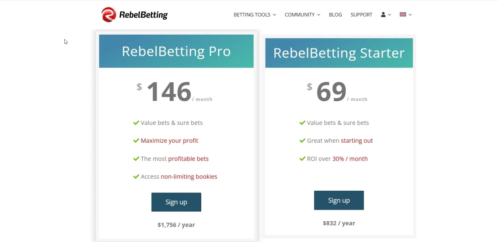Image resolution: width=498 pixels, height=242 pixels.
Task: Click the profitable bets link
Action: tap(188, 158)
